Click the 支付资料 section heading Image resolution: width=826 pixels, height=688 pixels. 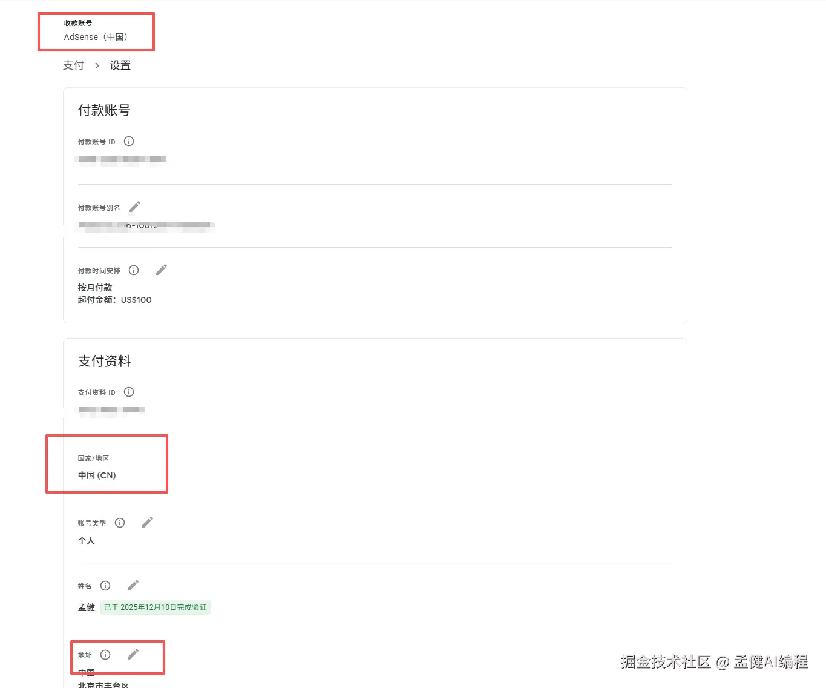[104, 361]
